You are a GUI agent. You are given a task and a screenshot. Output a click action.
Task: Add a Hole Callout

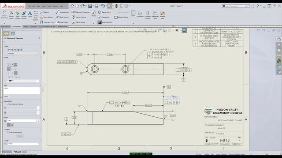(62, 22)
